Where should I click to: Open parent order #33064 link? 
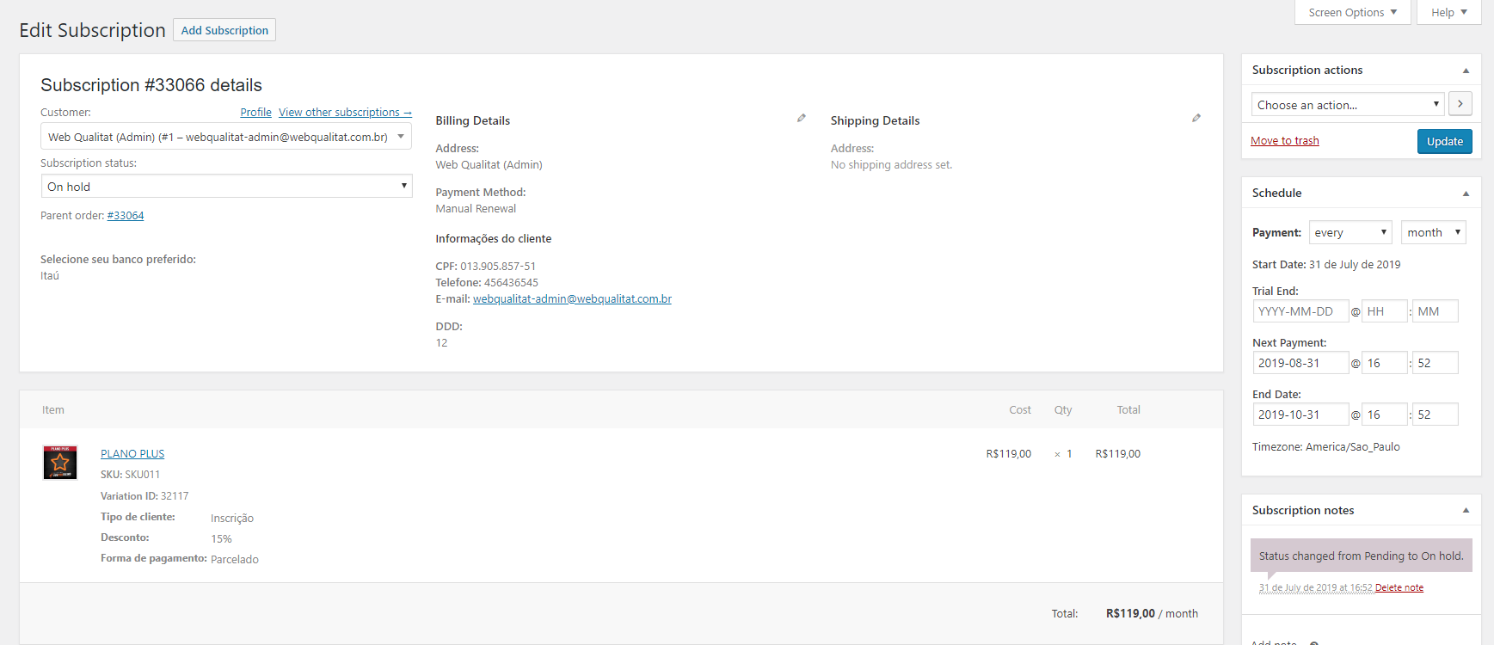(126, 216)
